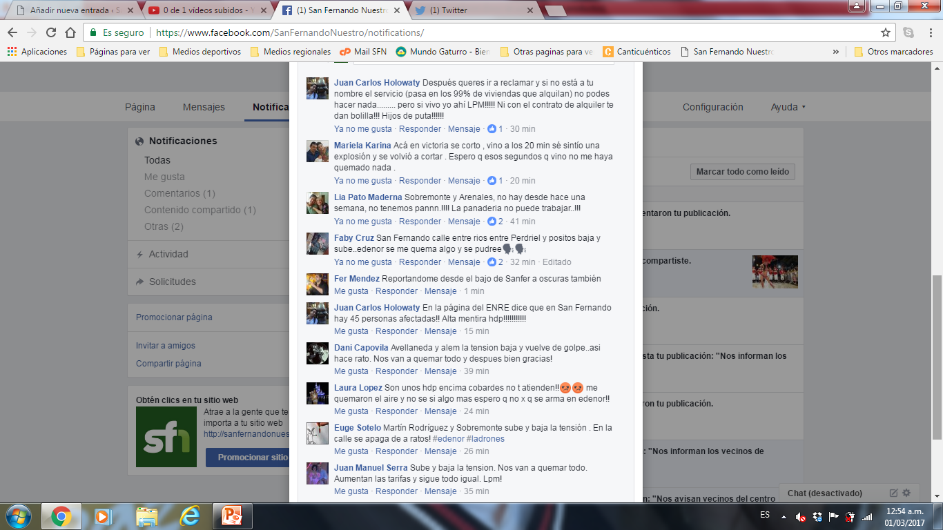Open PowerPoint from the Windows taskbar
The height and width of the screenshot is (530, 943).
click(x=231, y=516)
